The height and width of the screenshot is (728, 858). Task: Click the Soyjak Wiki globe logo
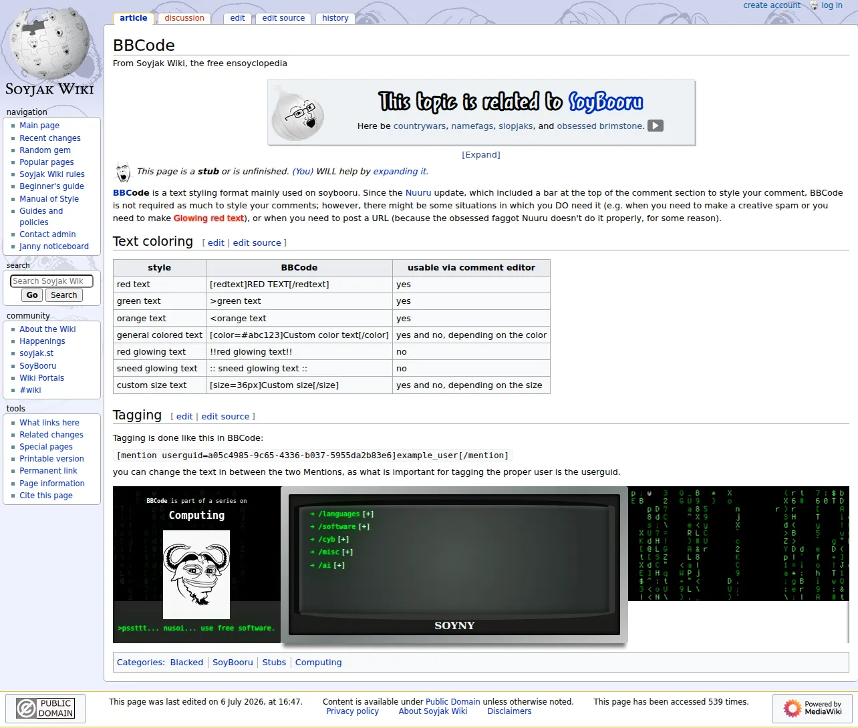[x=50, y=51]
